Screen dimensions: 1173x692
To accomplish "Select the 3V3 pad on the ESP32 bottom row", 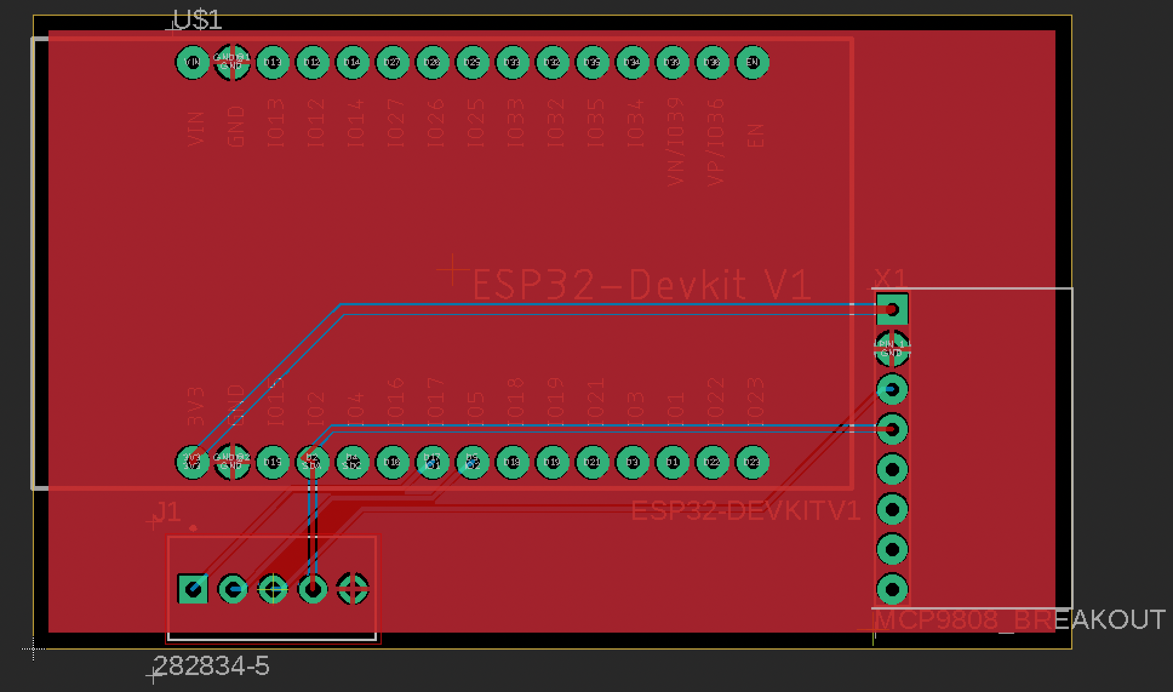I will pos(193,462).
